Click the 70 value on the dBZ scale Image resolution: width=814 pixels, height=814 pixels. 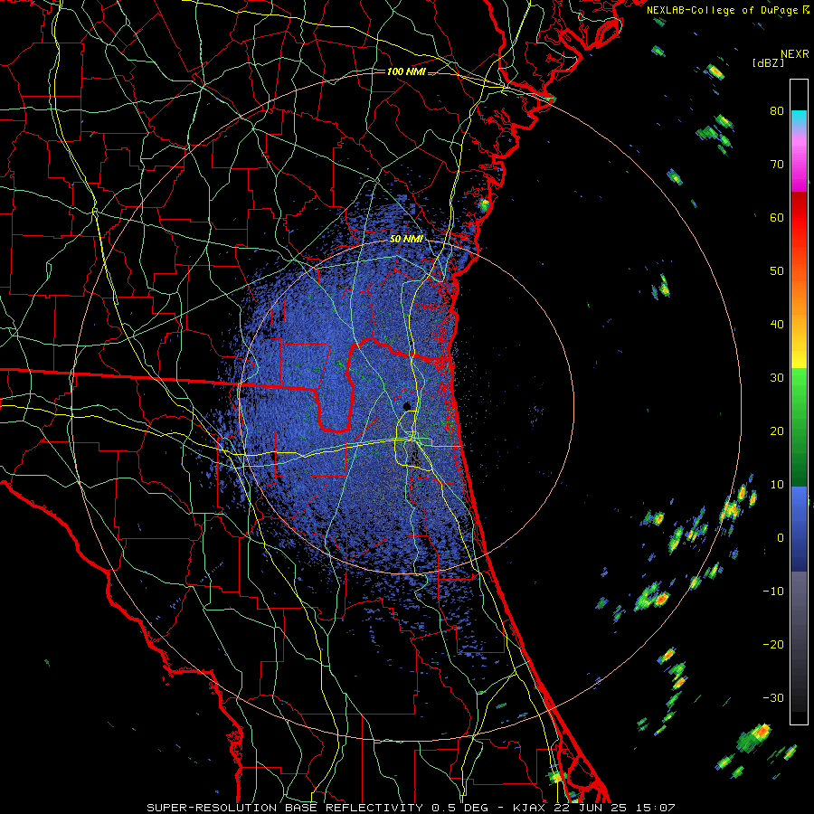(777, 165)
